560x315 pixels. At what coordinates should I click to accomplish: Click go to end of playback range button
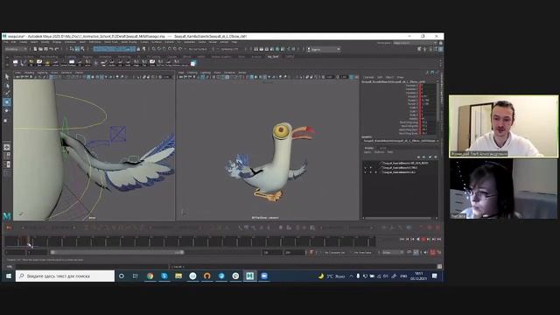(439, 239)
